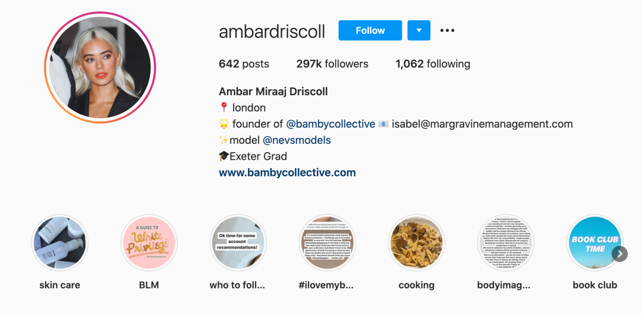Open www.bambycollective.com website link

287,173
